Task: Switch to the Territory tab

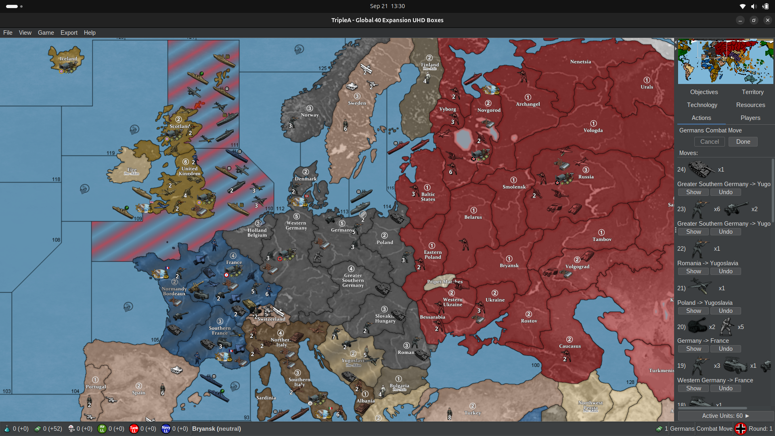Action: point(752,92)
